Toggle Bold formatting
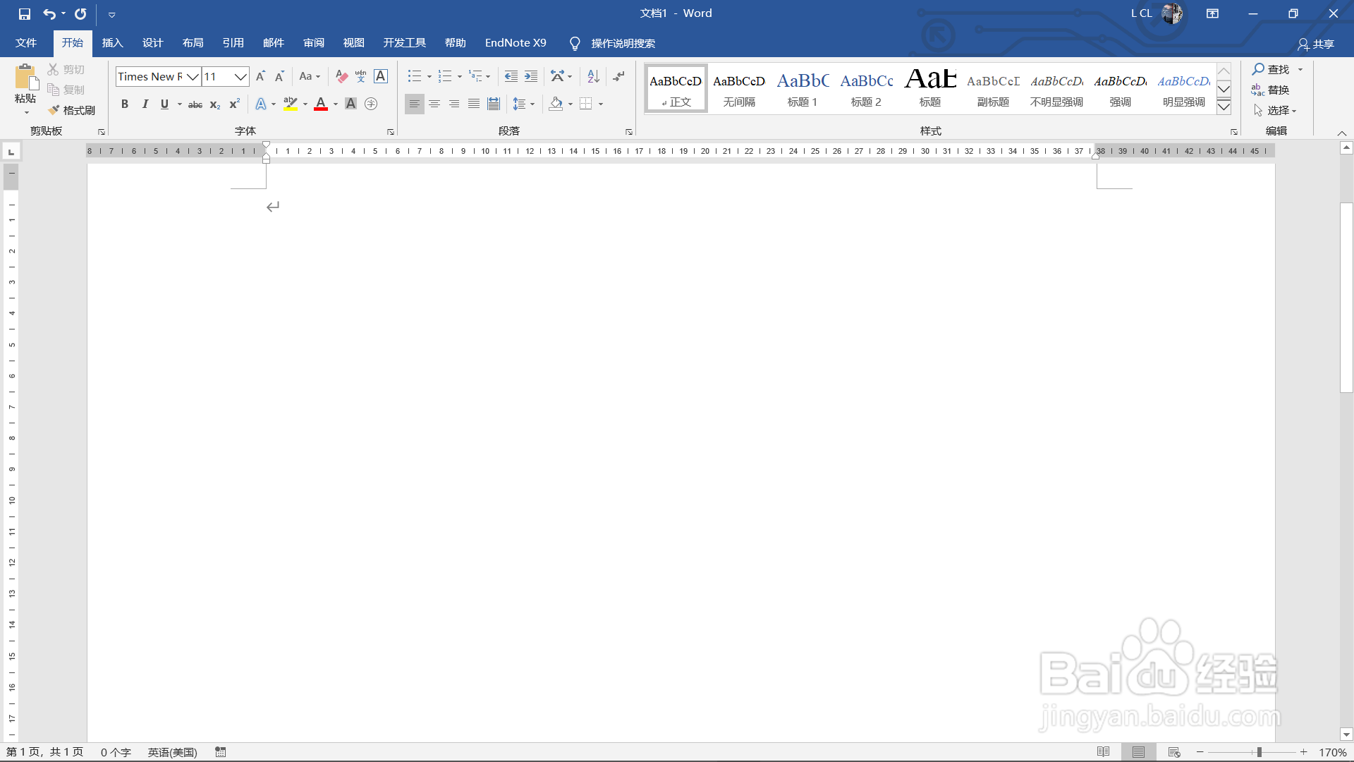This screenshot has height=762, width=1354. (125, 104)
